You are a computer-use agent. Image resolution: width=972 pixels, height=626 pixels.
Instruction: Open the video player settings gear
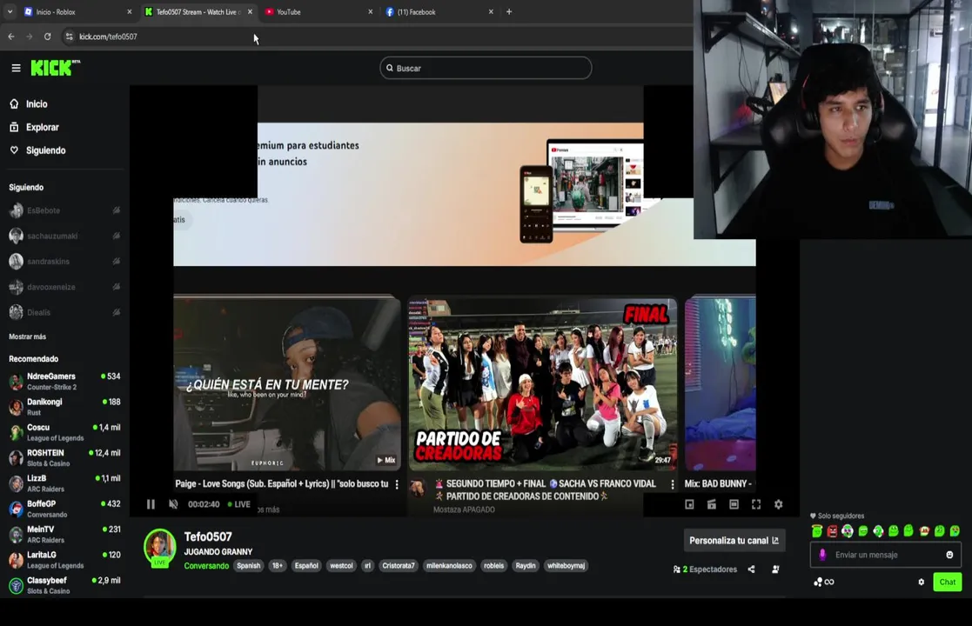pos(779,504)
